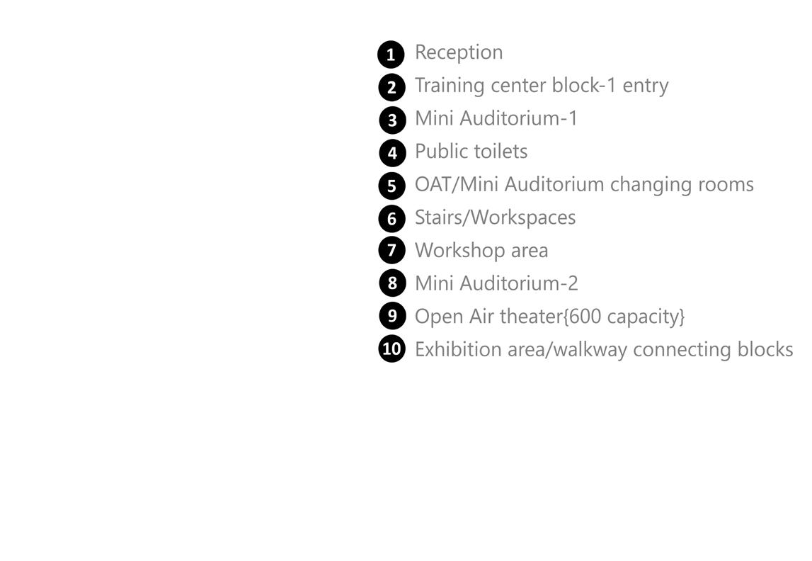The height and width of the screenshot is (561, 812).
Task: Click the number 9 circle icon
Action: click(x=391, y=315)
